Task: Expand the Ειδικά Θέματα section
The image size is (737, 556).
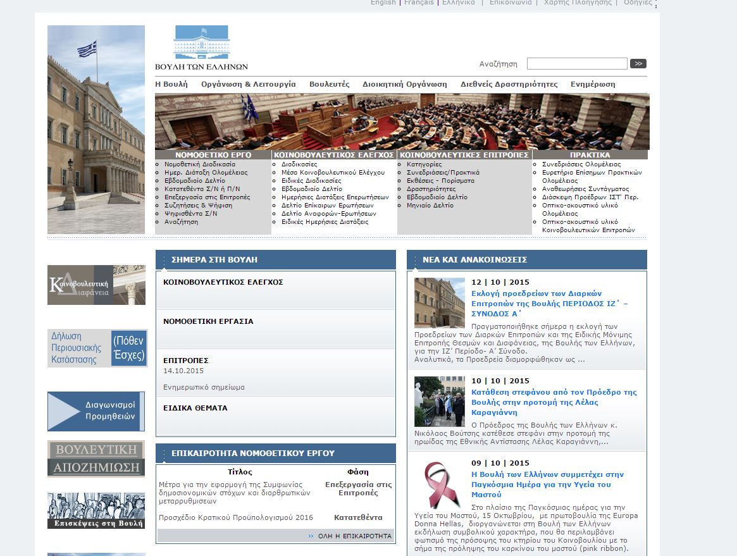Action: coord(195,408)
